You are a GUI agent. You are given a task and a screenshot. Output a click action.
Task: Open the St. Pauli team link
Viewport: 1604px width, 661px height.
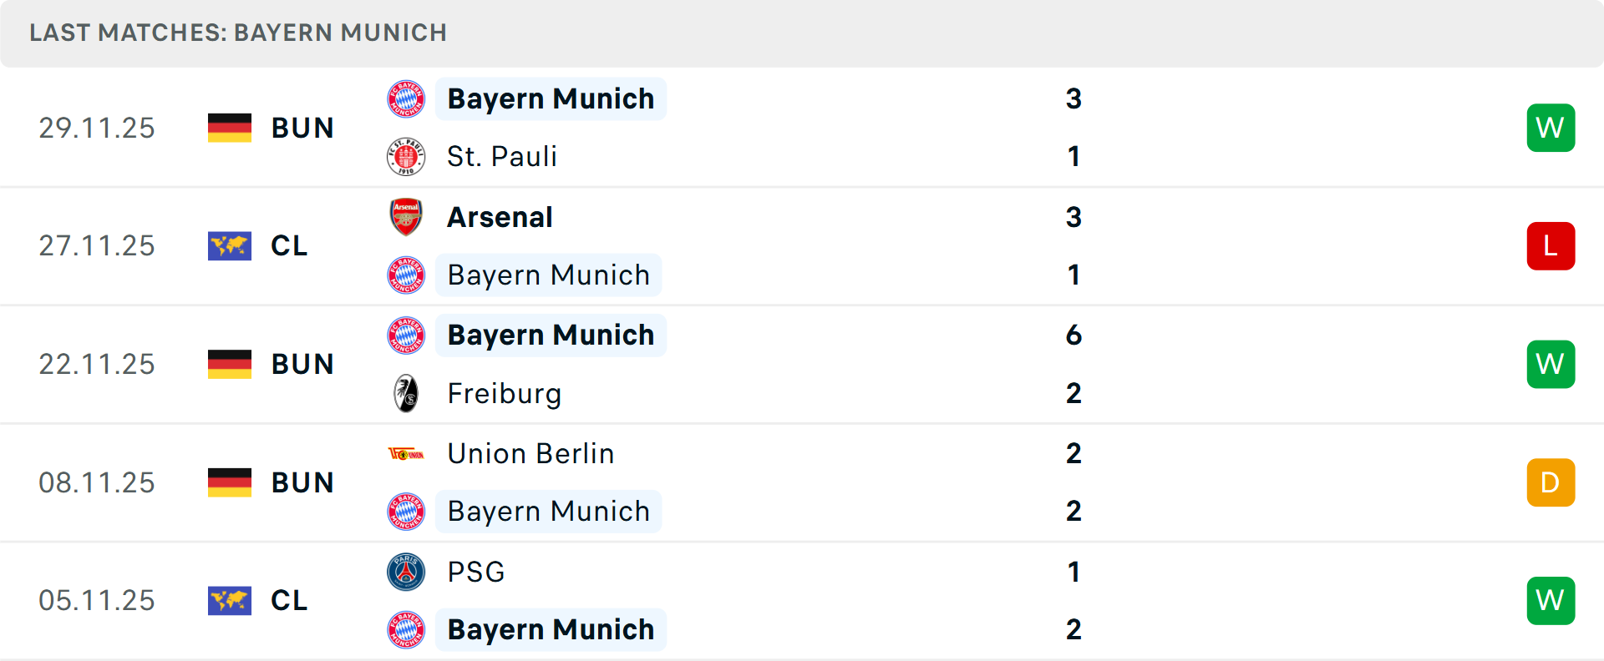(x=501, y=157)
